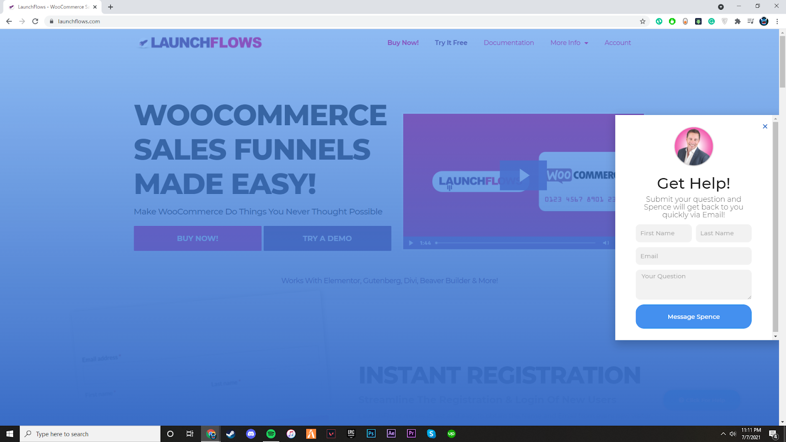View site information via the padlock icon
The width and height of the screenshot is (786, 442).
[x=52, y=21]
